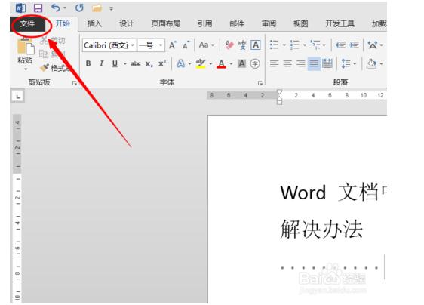424x305 pixels.
Task: Switch to the 邮件 (Mailings) tab
Action: 237,24
